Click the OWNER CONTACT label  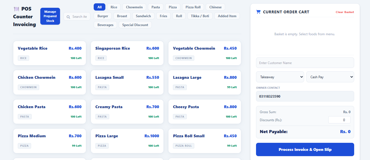pos(268,88)
